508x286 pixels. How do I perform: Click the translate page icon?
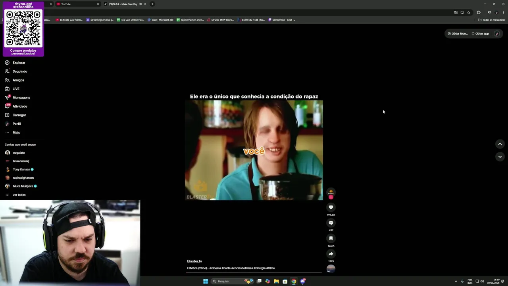click(456, 13)
